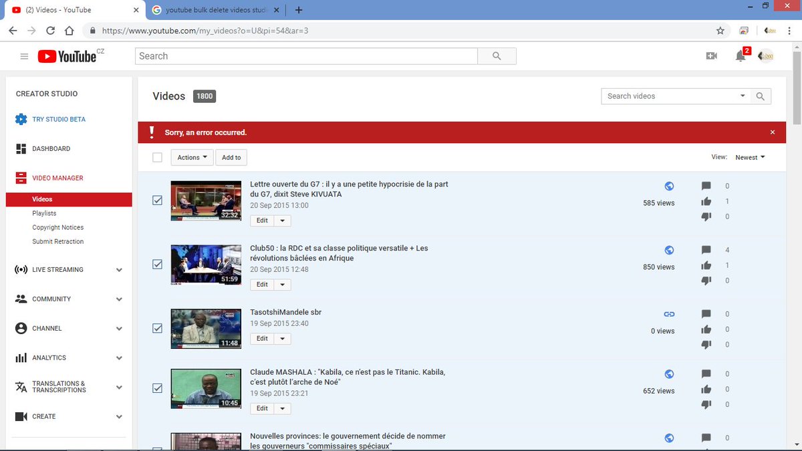Select Playlists in Video Manager
The width and height of the screenshot is (802, 451).
coord(44,213)
